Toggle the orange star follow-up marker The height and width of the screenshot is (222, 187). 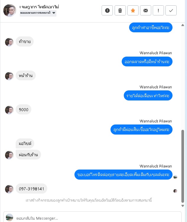coord(133,10)
